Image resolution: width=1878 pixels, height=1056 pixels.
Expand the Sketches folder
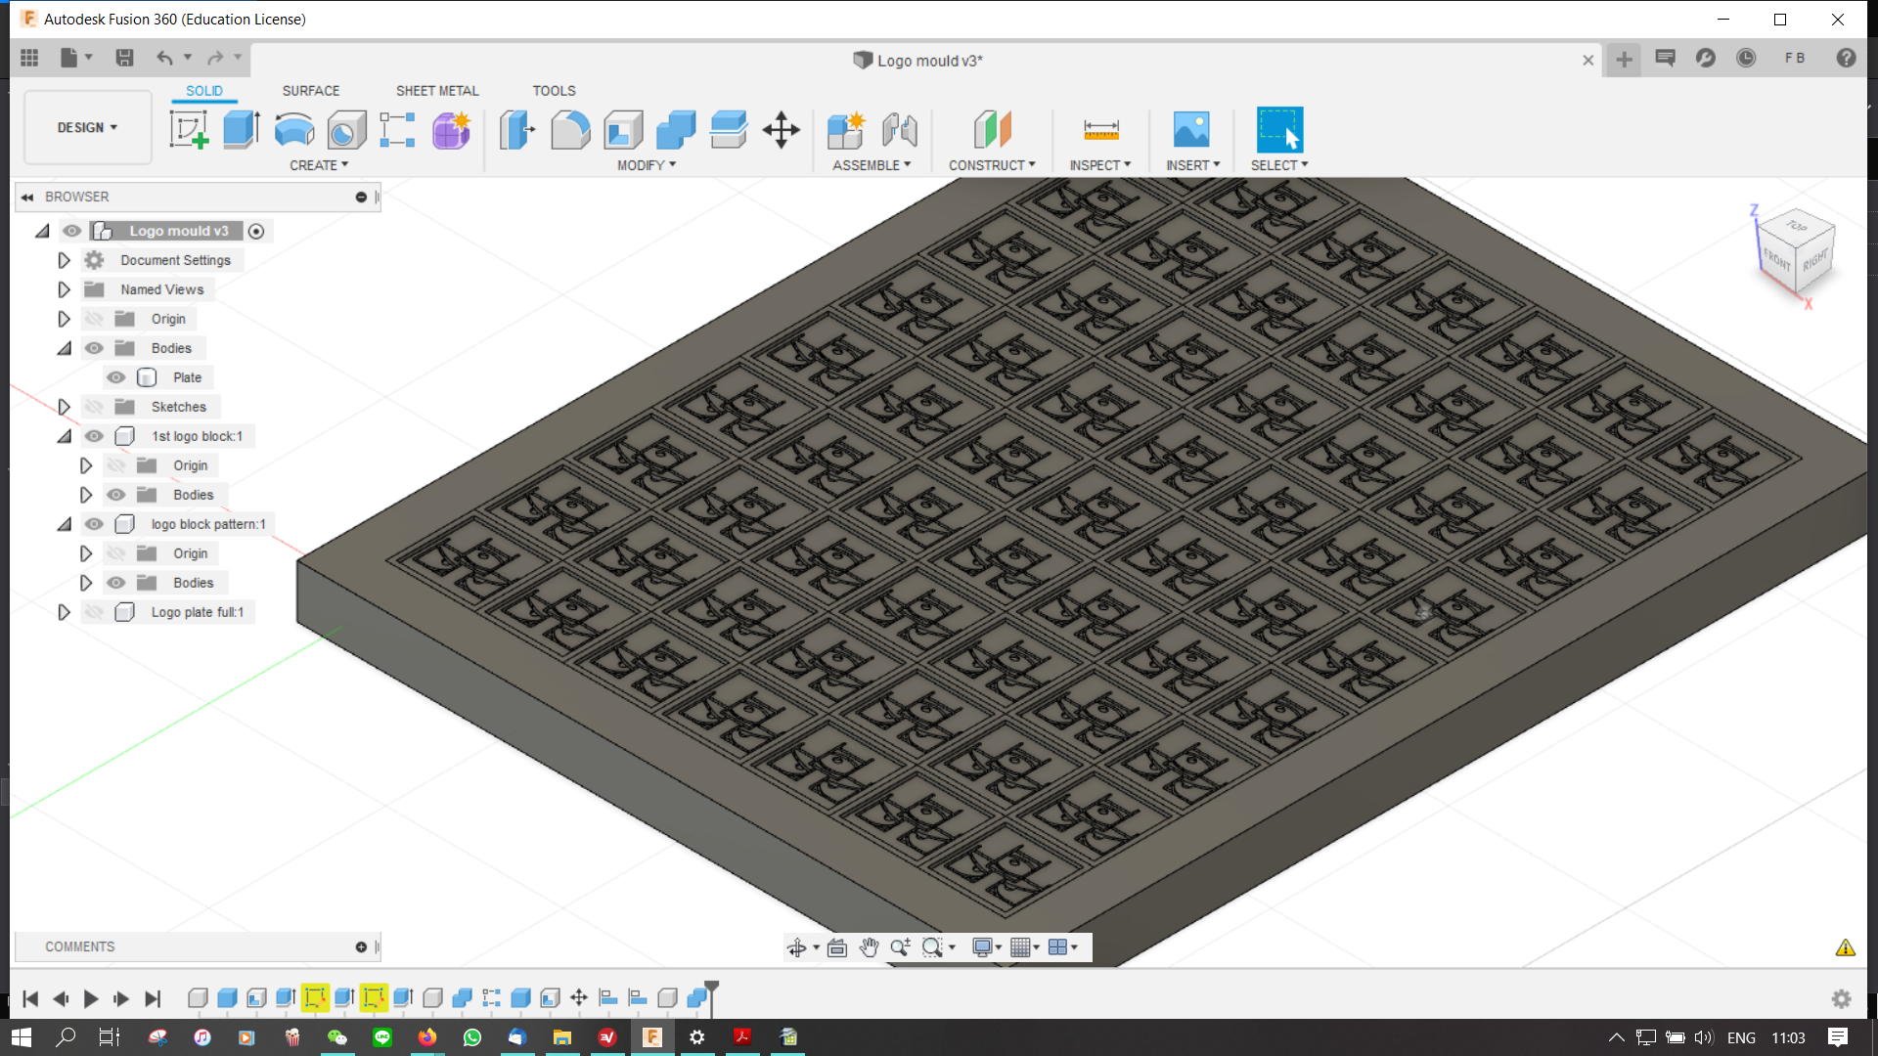[64, 407]
